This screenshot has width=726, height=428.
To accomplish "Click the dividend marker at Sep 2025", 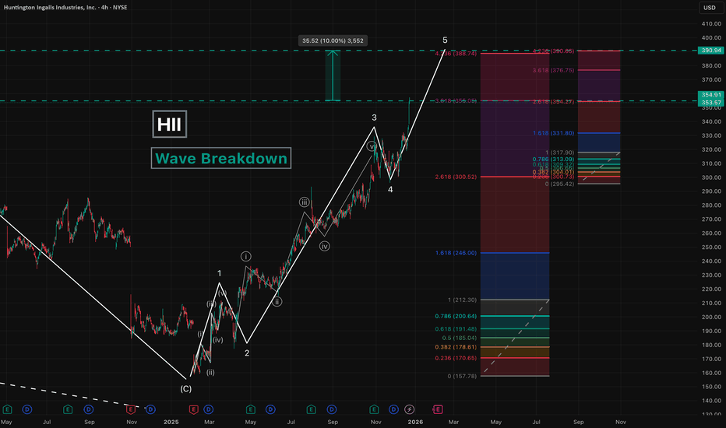I will point(332,409).
